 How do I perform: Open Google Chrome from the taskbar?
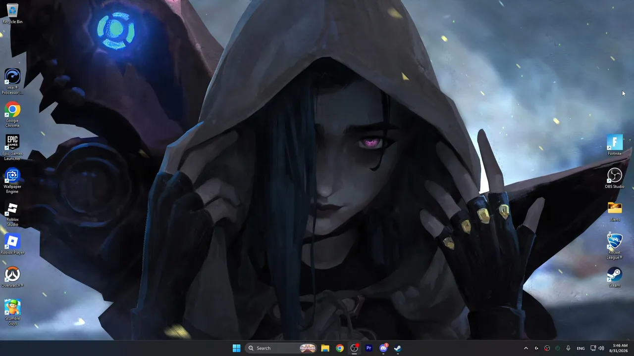click(x=340, y=348)
